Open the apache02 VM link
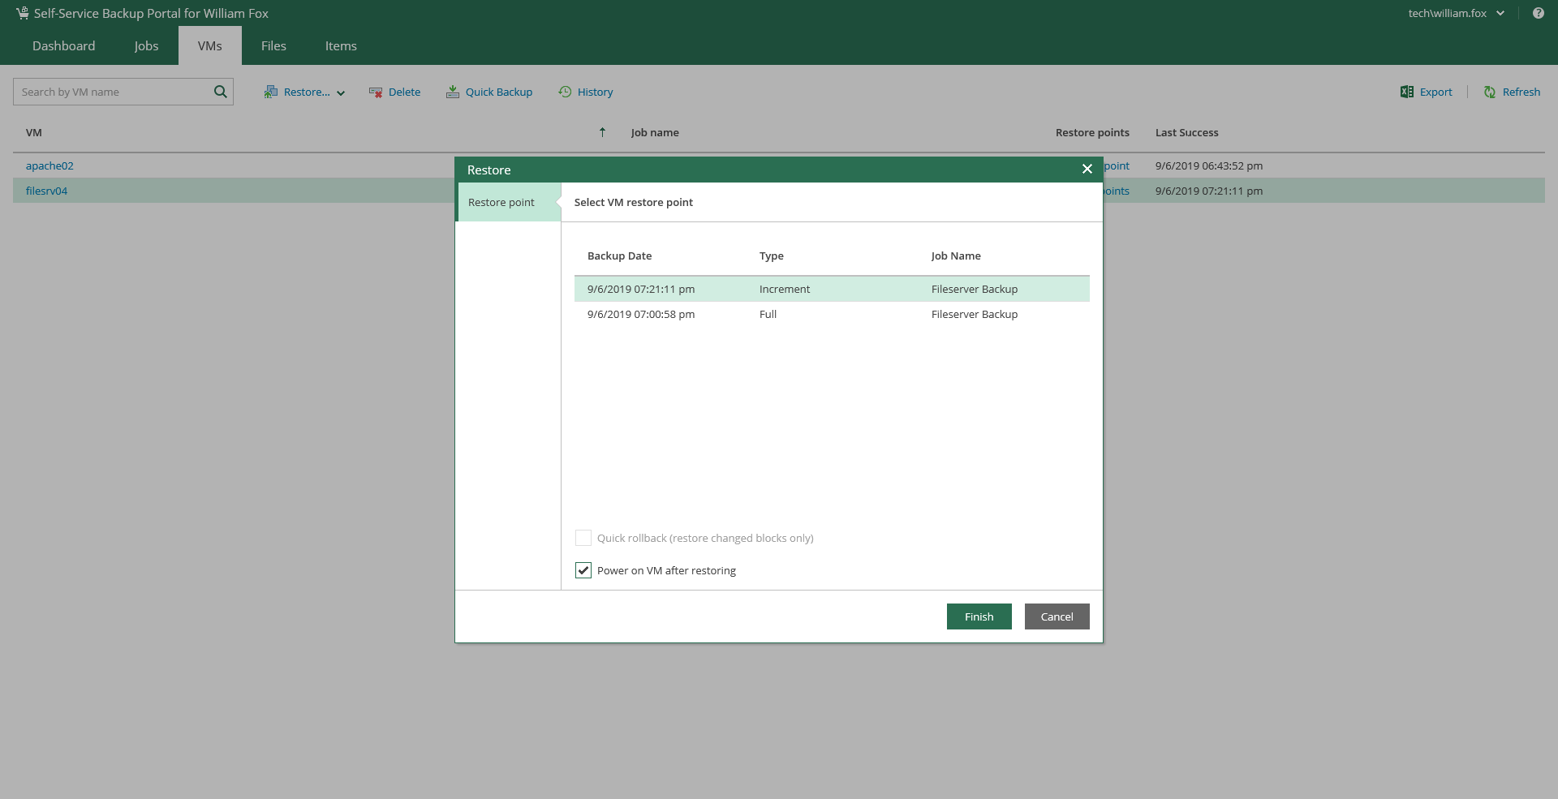1558x799 pixels. pyautogui.click(x=49, y=165)
